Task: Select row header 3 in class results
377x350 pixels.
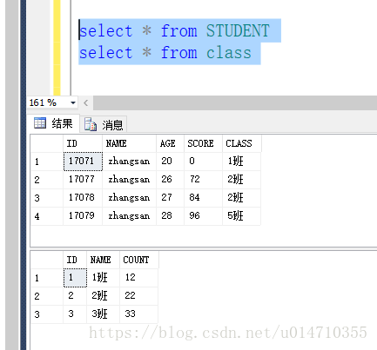Action: 47,314
